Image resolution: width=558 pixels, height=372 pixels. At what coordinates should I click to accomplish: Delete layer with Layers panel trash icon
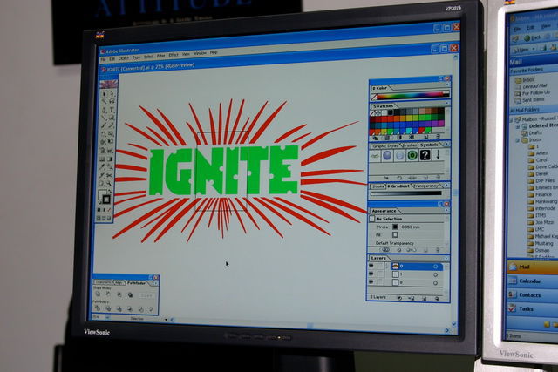437,299
